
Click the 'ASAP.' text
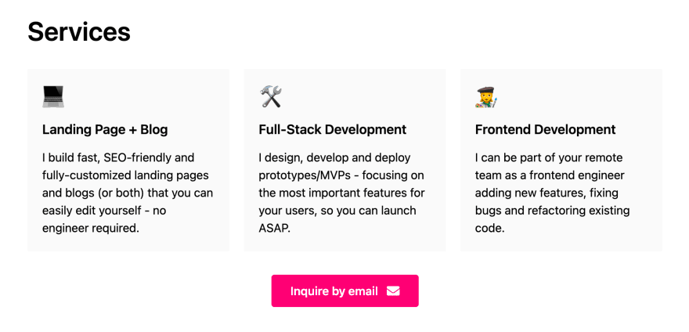(x=274, y=229)
